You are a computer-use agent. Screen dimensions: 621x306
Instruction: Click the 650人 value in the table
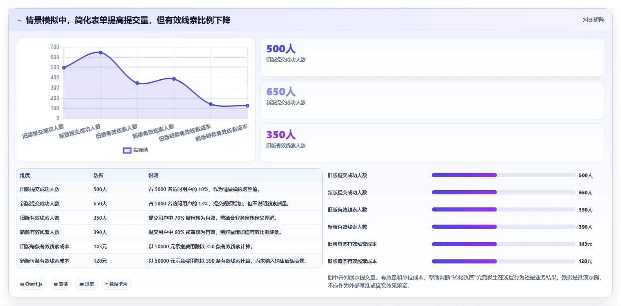coord(100,204)
